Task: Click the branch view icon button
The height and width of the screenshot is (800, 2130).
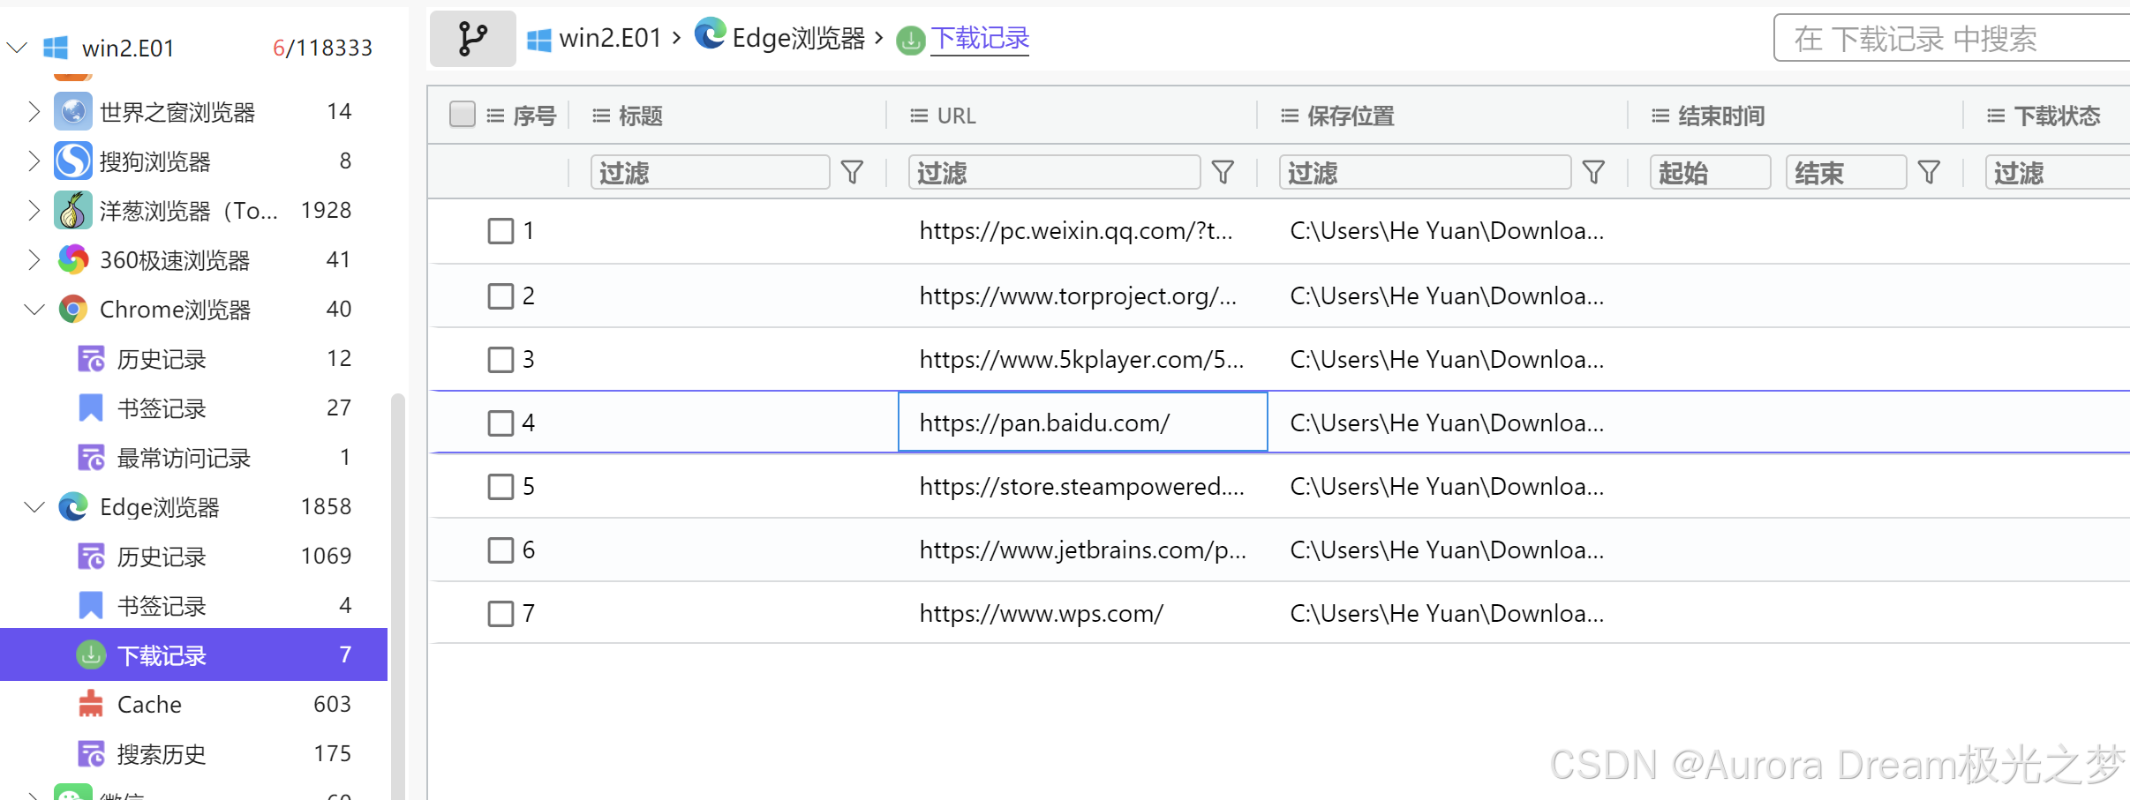Action: [472, 39]
